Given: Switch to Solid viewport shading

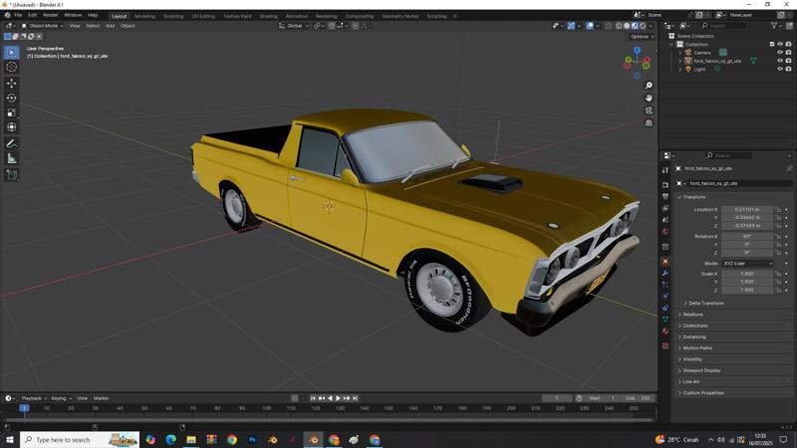Looking at the screenshot, I should [x=627, y=26].
